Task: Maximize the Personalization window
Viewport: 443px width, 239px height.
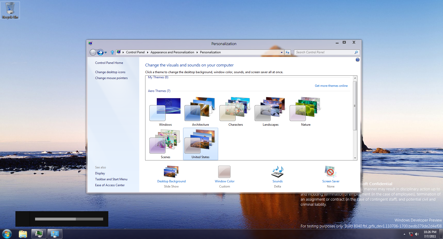Action: tap(344, 42)
